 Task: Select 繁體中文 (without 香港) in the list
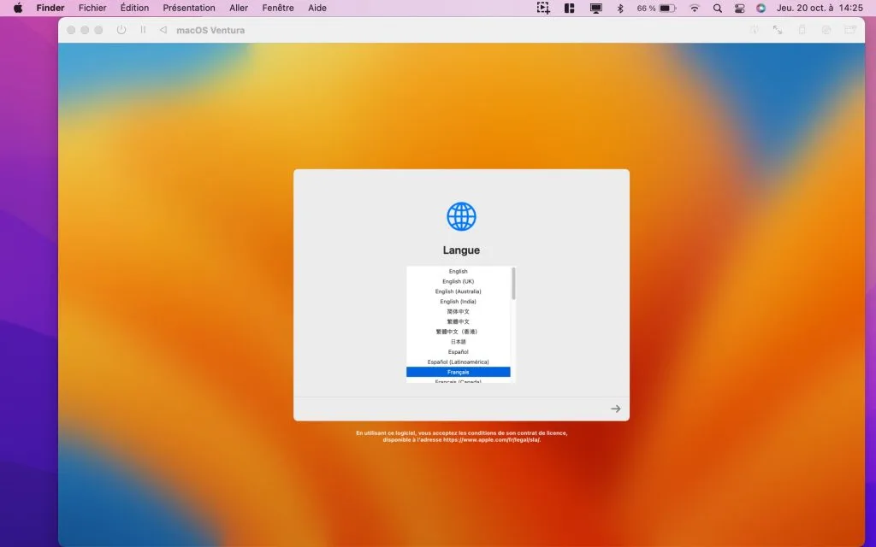(459, 321)
